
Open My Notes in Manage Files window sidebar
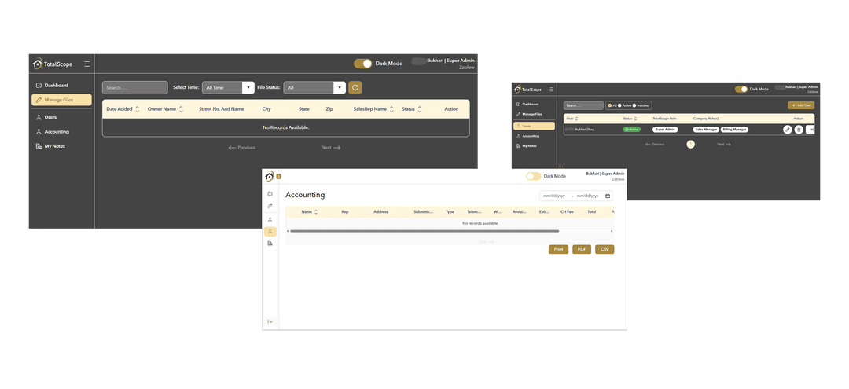coord(50,146)
